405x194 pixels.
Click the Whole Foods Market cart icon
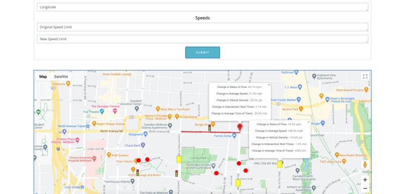[x=299, y=99]
